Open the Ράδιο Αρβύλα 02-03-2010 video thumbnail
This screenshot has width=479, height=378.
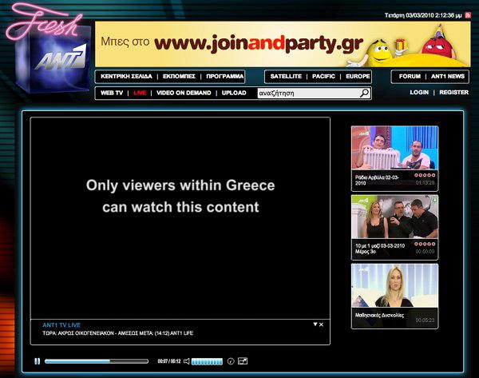(x=394, y=148)
